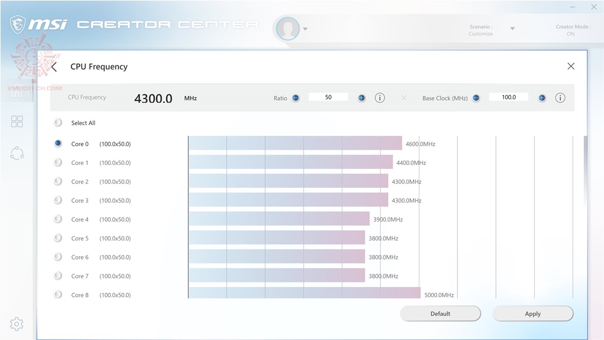This screenshot has height=340, width=604.
Task: Select the Core 5 radio button
Action: point(58,238)
